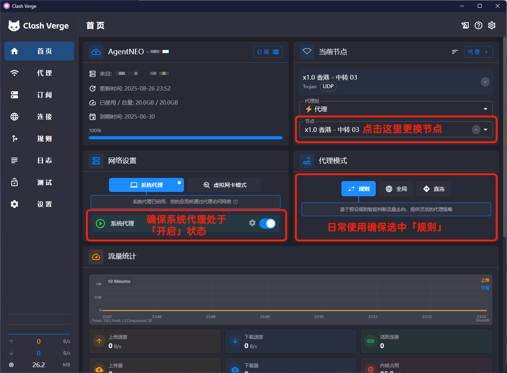Image resolution: width=507 pixels, height=373 pixels.
Task: Open system proxy settings gear icon
Action: (x=252, y=223)
